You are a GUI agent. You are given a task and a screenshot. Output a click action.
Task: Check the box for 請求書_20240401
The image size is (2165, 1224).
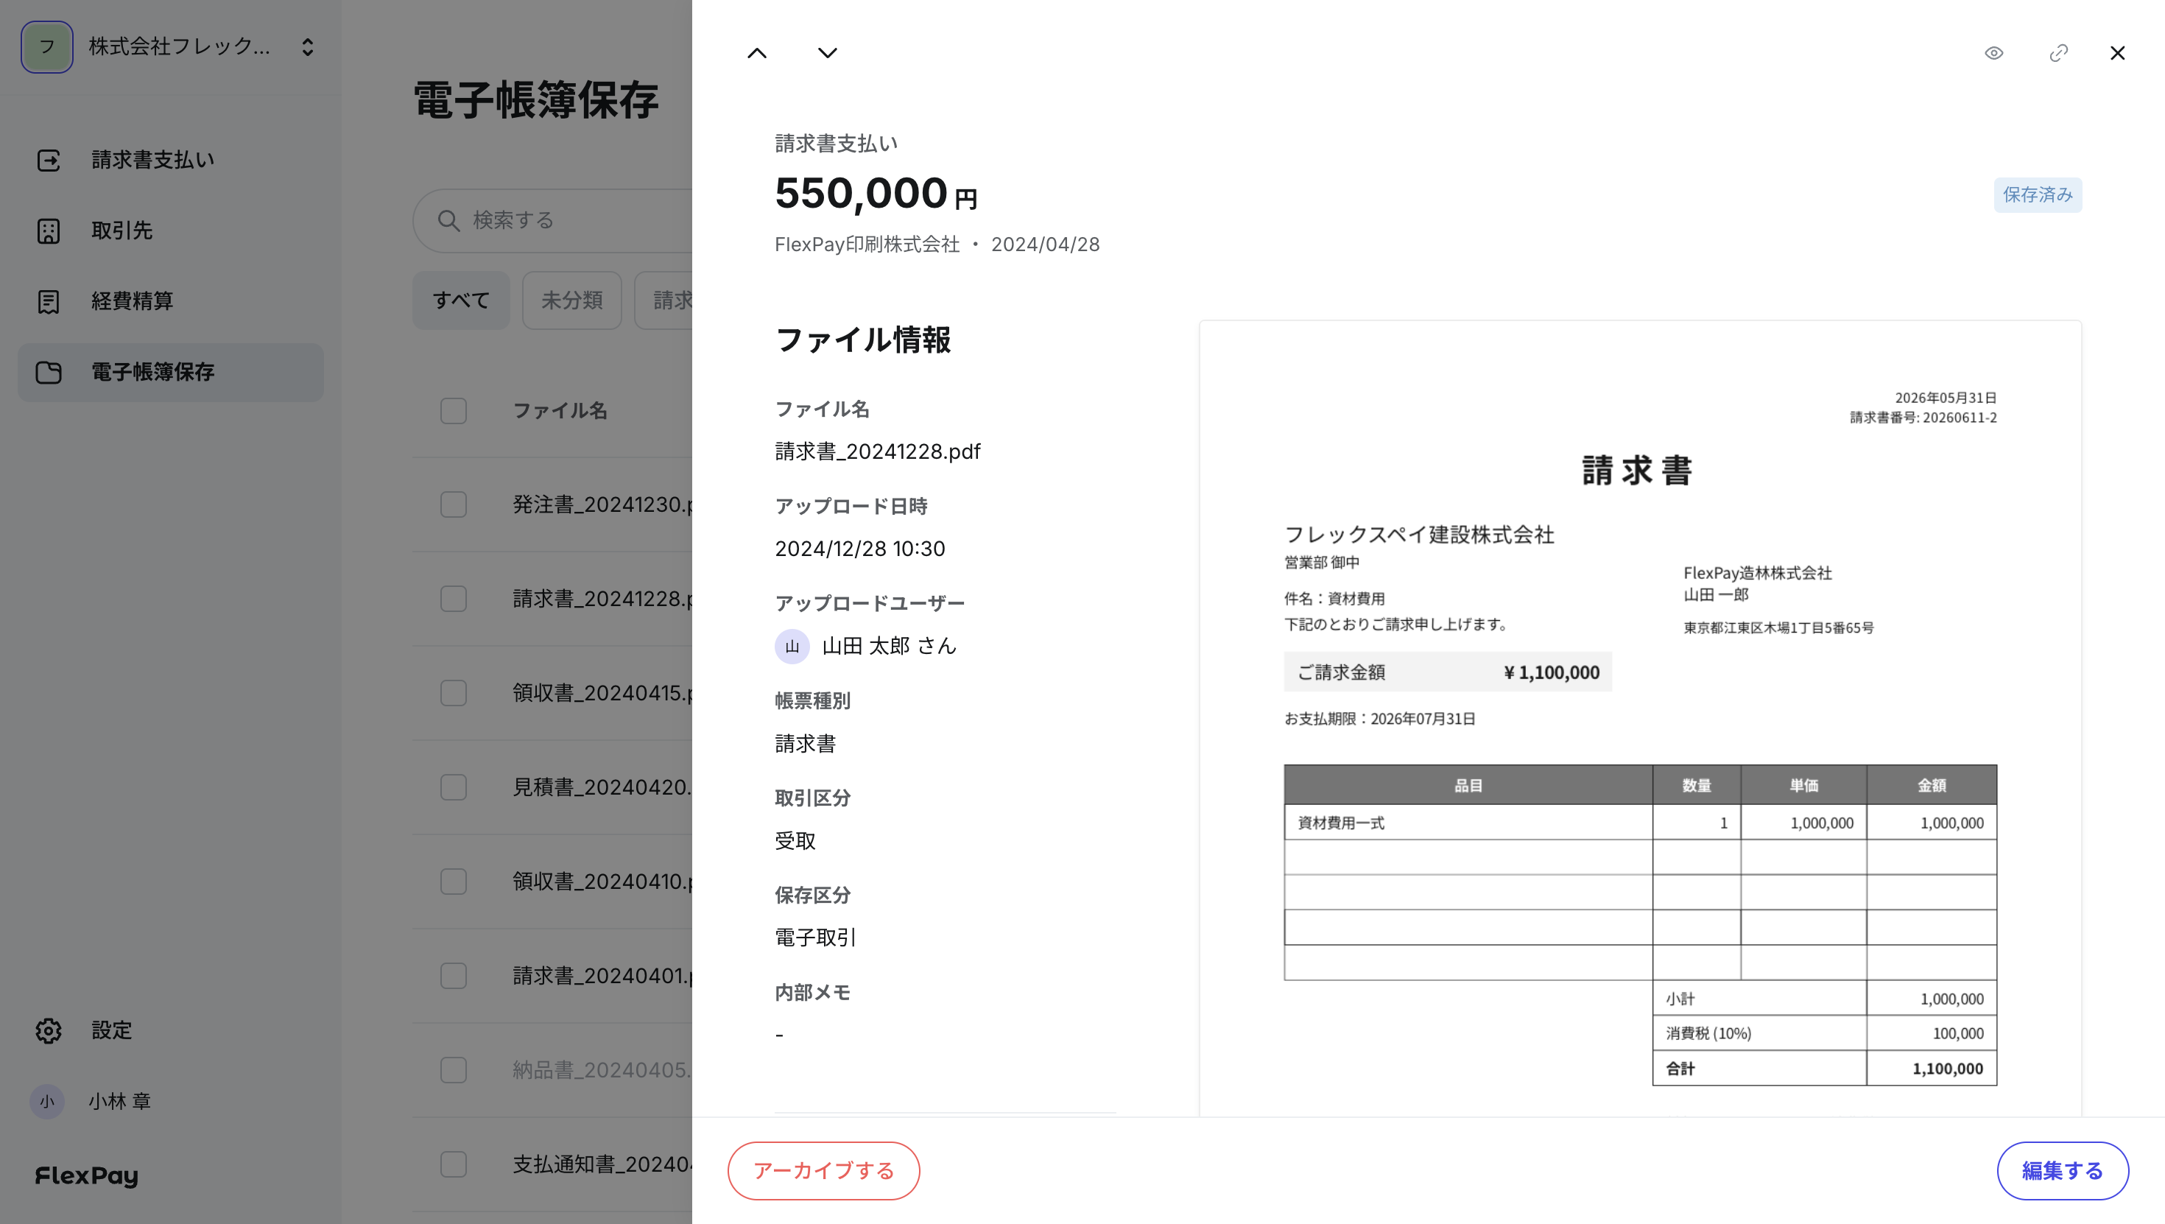click(454, 975)
